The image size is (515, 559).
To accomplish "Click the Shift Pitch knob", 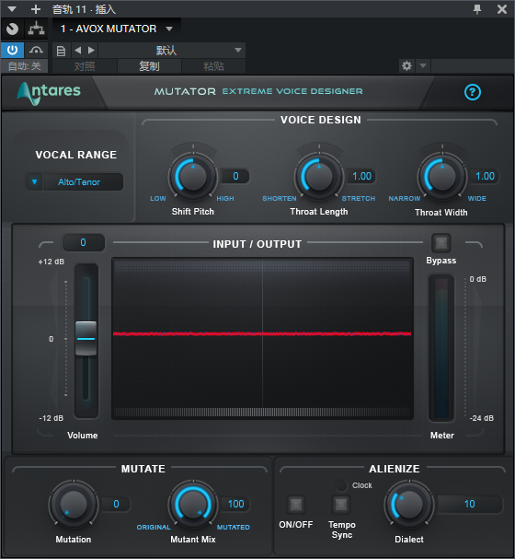I will click(193, 176).
